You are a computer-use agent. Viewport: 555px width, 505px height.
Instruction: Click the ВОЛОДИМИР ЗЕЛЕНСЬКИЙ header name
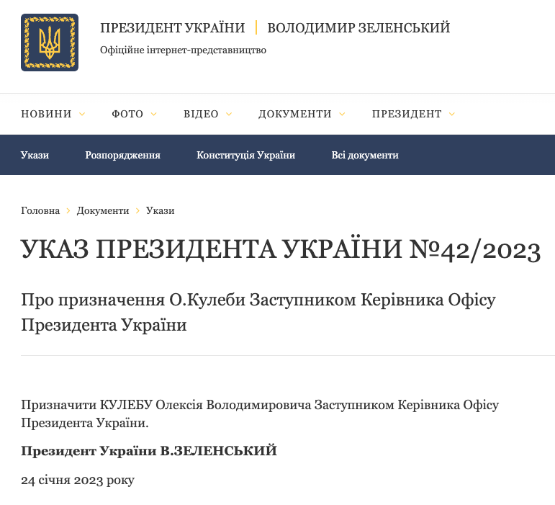358,28
